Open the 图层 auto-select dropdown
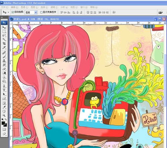This screenshot has width=167, height=148. point(31,12)
